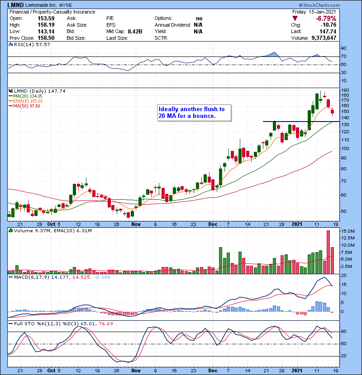Click the -6.79% percent change value
The image size is (362, 375).
326,19
